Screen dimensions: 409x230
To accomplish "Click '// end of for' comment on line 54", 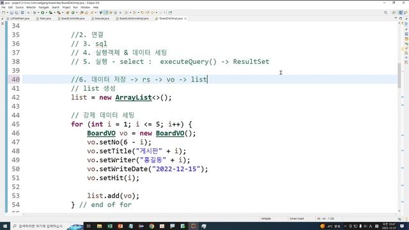I will [105, 204].
